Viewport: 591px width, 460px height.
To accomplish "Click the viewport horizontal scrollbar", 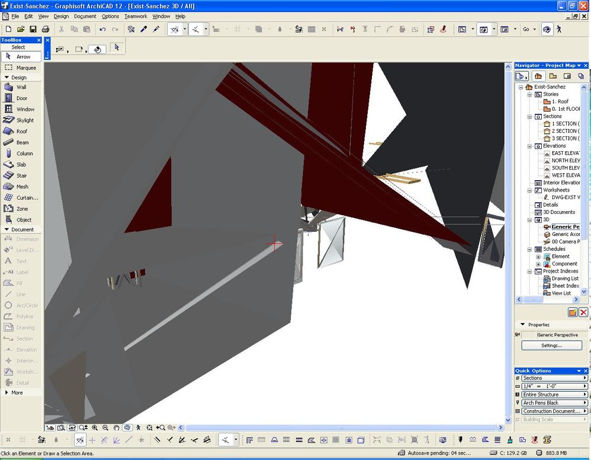I will [x=341, y=427].
